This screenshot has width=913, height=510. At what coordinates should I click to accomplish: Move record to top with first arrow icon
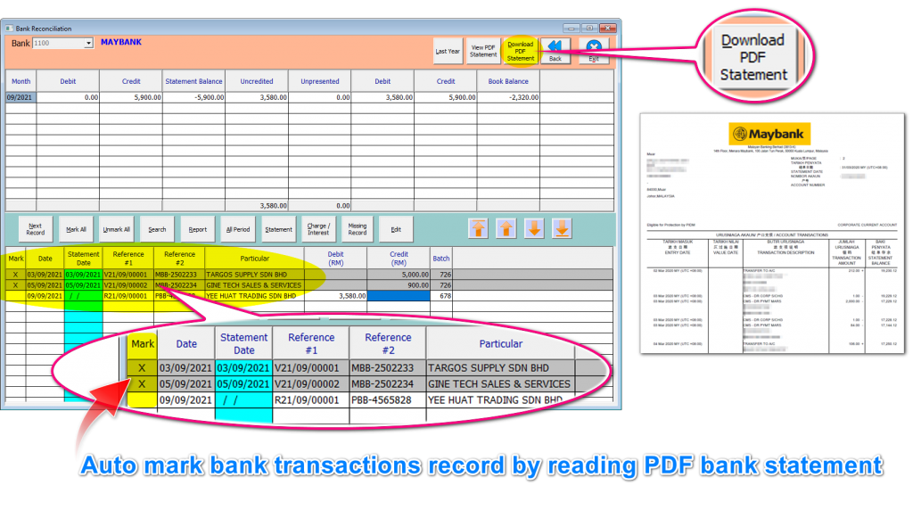478,229
